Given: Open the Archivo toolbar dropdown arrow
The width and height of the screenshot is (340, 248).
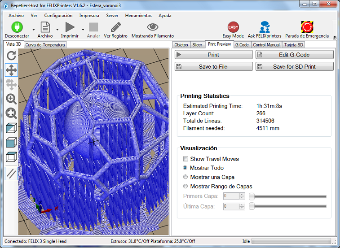Looking at the screenshot, I should click(57, 30).
